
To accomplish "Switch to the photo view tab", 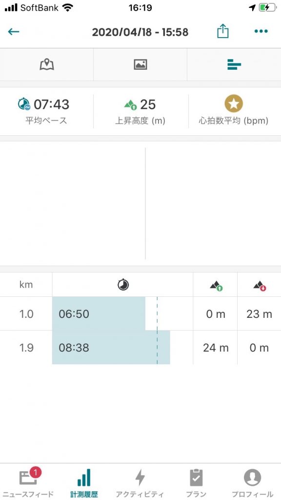I will pos(140,64).
